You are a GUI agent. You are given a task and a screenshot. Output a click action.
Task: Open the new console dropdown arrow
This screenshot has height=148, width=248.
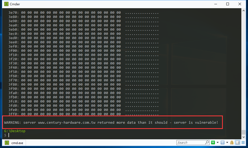tap(218, 142)
